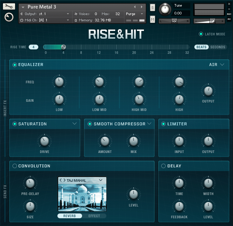This screenshot has height=226, width=233.
Task: Toggle Latch Mode off
Action: (x=201, y=34)
